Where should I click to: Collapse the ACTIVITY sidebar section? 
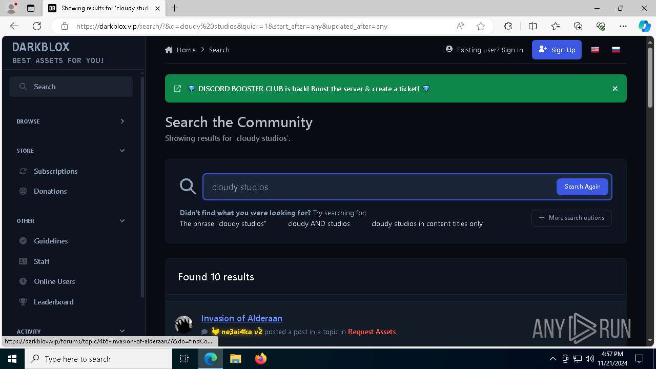click(71, 332)
